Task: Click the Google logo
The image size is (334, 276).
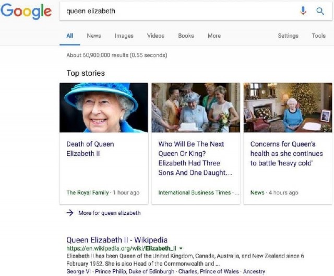Action: pyautogui.click(x=26, y=11)
